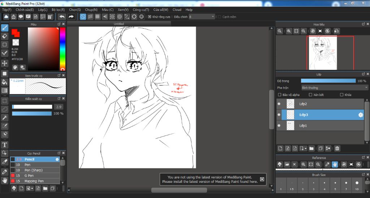Hide the Lớp1 layer visibility
Image resolution: width=370 pixels, height=198 pixels.
tap(279, 126)
